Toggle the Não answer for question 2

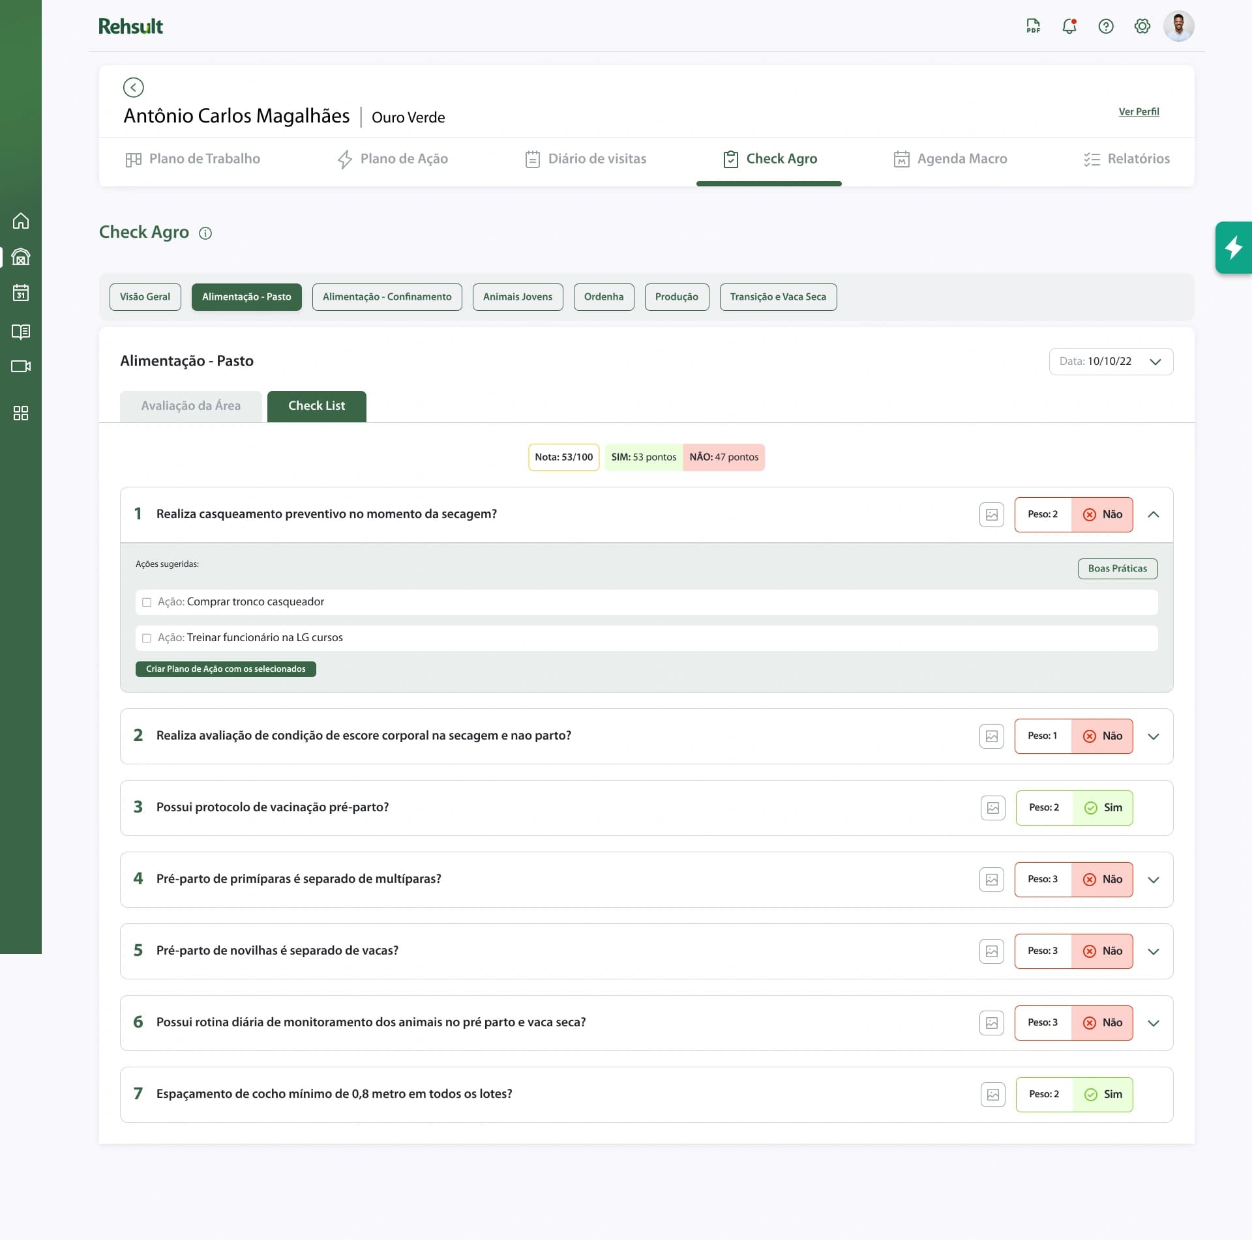1102,736
